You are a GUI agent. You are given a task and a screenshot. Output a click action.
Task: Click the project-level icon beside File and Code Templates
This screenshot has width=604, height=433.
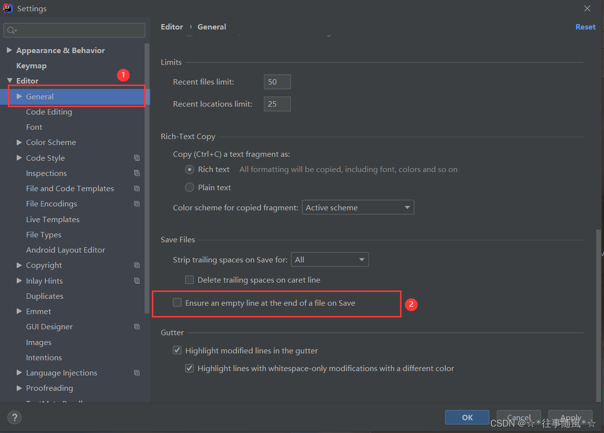pos(137,188)
